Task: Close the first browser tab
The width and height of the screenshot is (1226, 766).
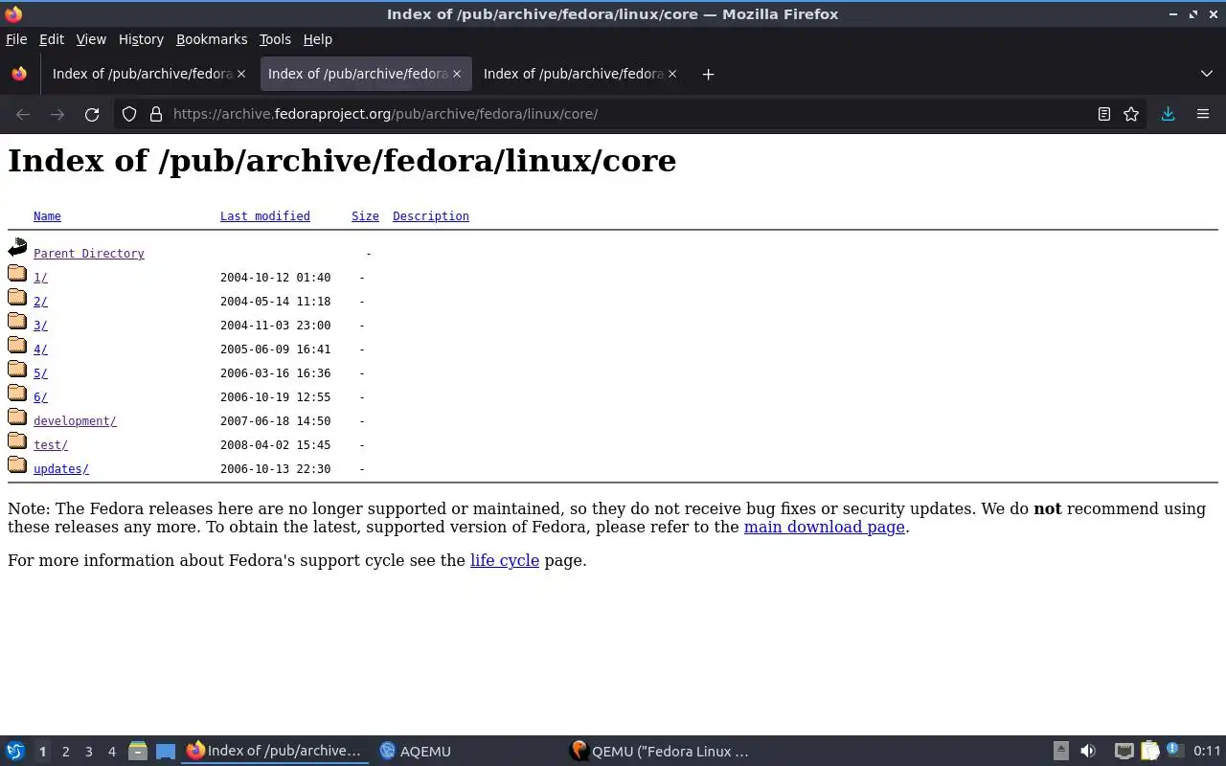Action: tap(241, 74)
